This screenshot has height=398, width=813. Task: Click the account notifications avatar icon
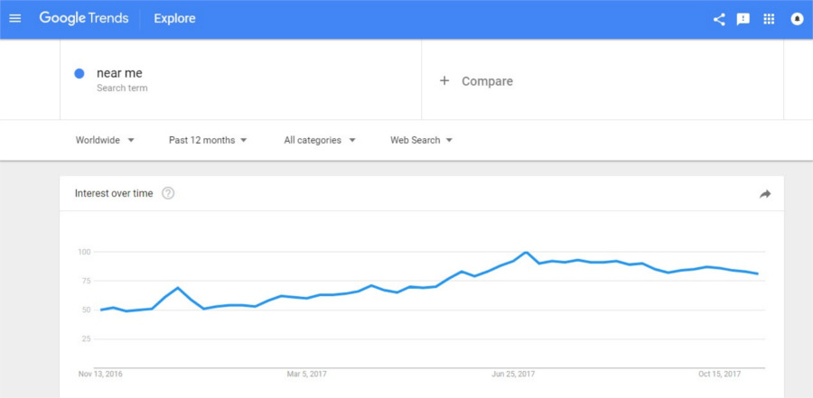click(x=797, y=19)
